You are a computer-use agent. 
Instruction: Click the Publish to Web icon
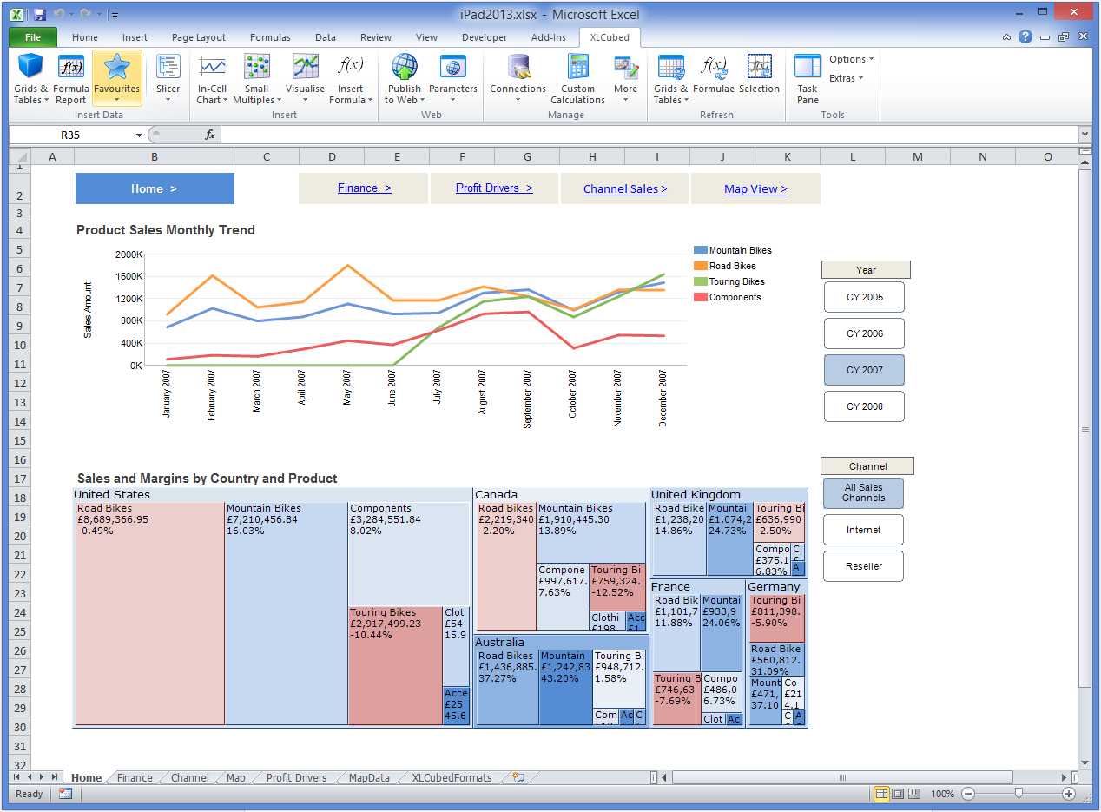click(404, 68)
